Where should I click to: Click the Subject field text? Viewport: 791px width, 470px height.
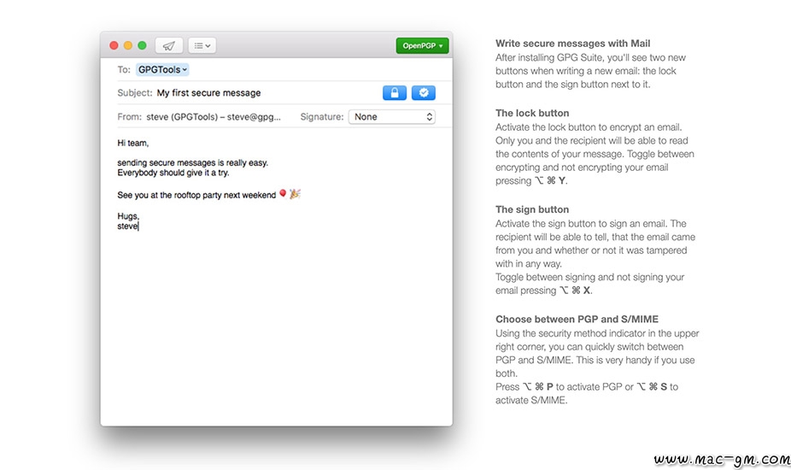pos(209,93)
